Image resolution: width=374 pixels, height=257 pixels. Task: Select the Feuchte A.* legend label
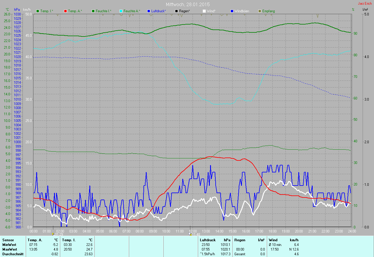(132, 11)
